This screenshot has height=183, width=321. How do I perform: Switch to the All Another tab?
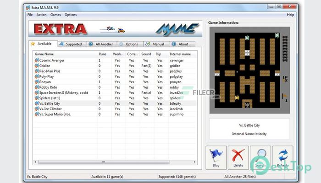pyautogui.click(x=102, y=44)
